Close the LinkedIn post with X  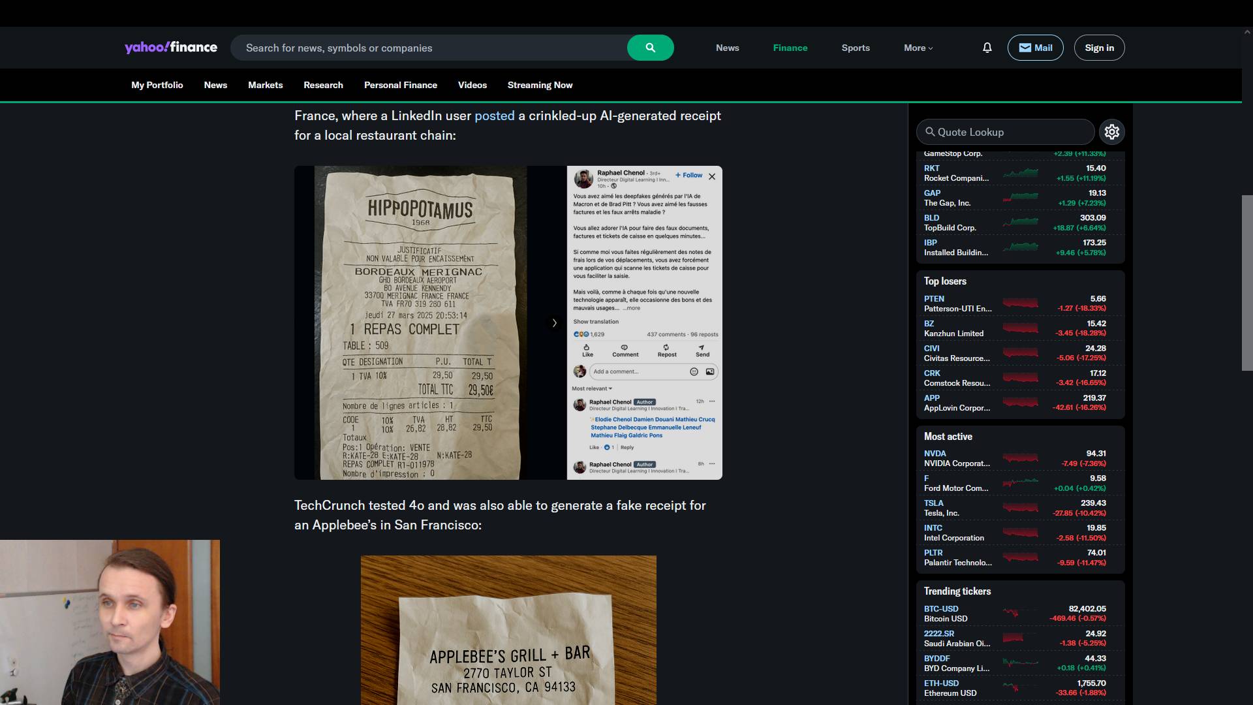tap(712, 176)
